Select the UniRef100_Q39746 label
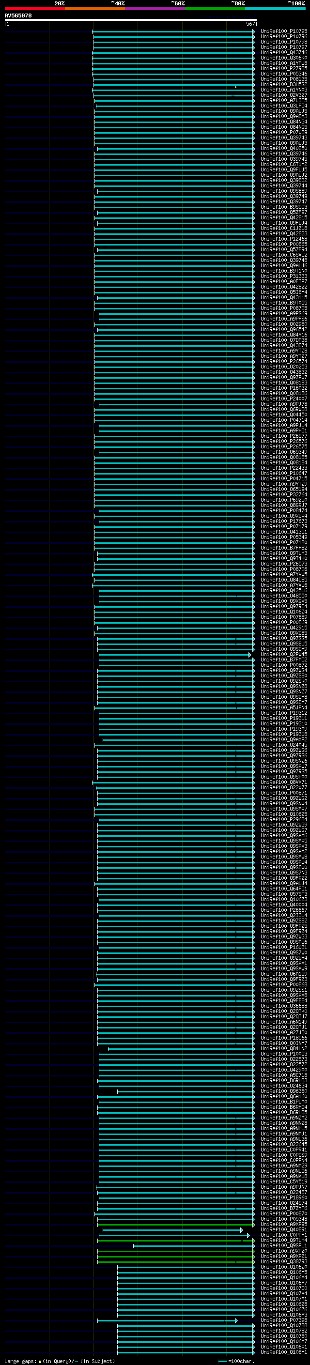The width and height of the screenshot is (310, 1365). [x=283, y=153]
